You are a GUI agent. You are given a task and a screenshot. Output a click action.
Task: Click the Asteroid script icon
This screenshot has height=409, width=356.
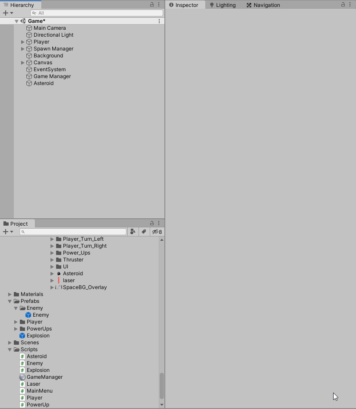[x=22, y=356]
